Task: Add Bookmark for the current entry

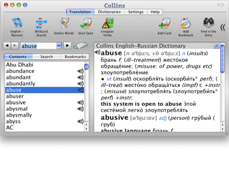Action: click(x=186, y=27)
